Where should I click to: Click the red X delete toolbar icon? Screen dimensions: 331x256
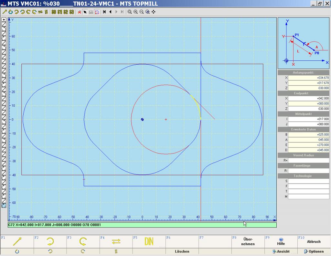pos(80,12)
